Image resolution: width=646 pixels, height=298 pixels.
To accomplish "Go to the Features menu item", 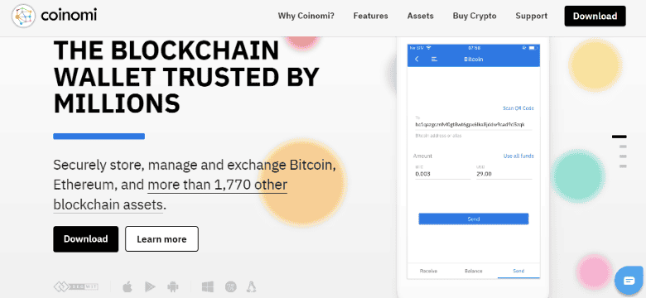I will 371,16.
